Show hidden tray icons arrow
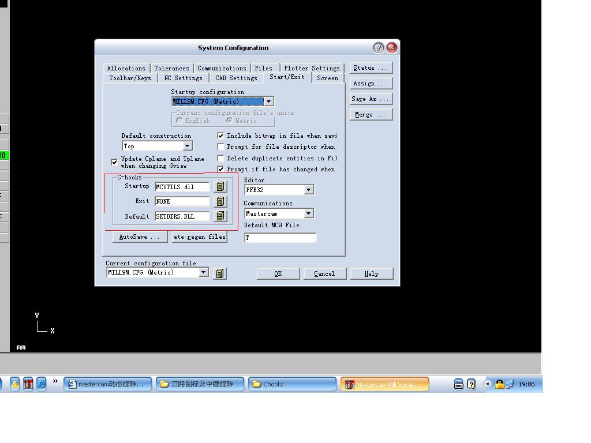The height and width of the screenshot is (443, 591). pos(487,384)
